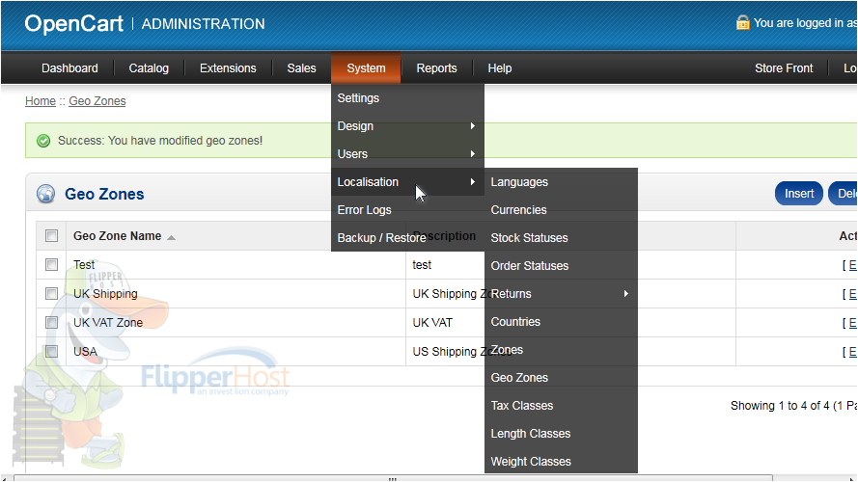Click 'test' description cell
Viewport: 858px width, 482px height.
pos(422,265)
